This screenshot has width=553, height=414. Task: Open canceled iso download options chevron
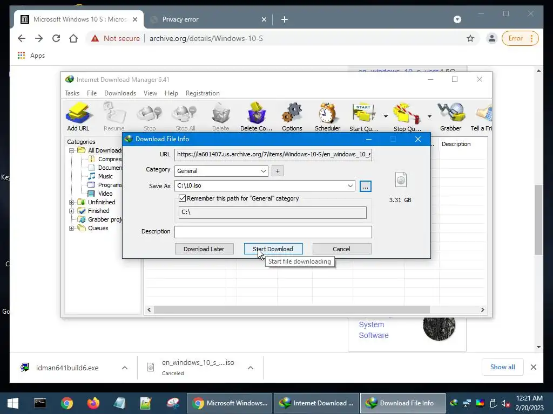coord(251,368)
